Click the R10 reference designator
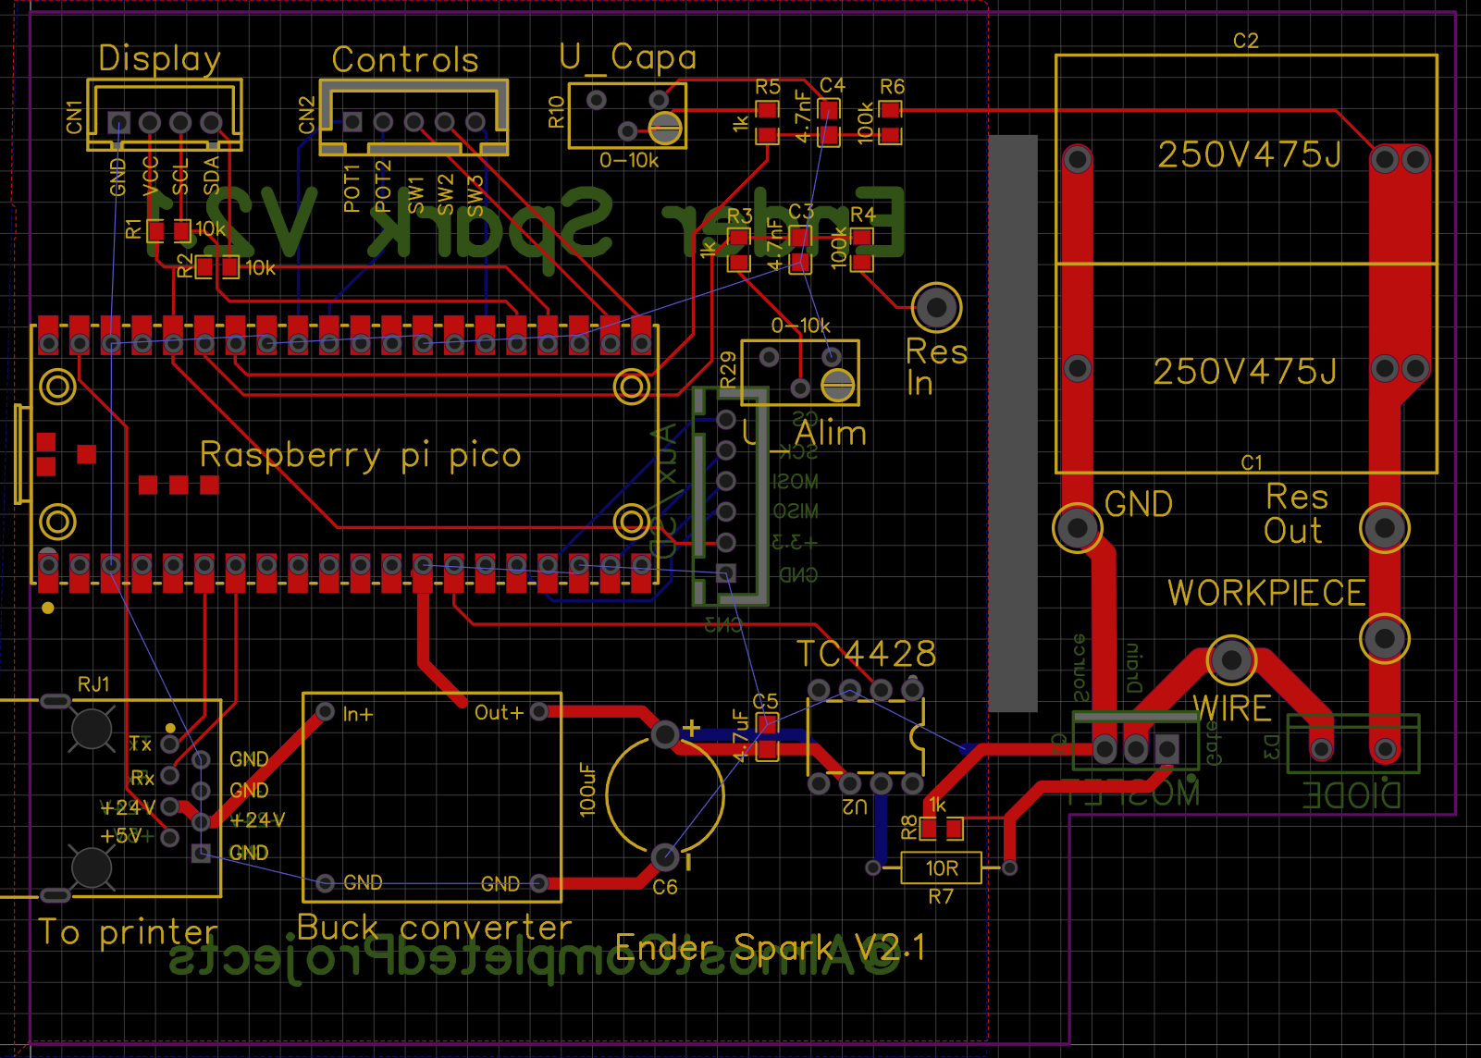Image resolution: width=1481 pixels, height=1058 pixels. tap(556, 112)
